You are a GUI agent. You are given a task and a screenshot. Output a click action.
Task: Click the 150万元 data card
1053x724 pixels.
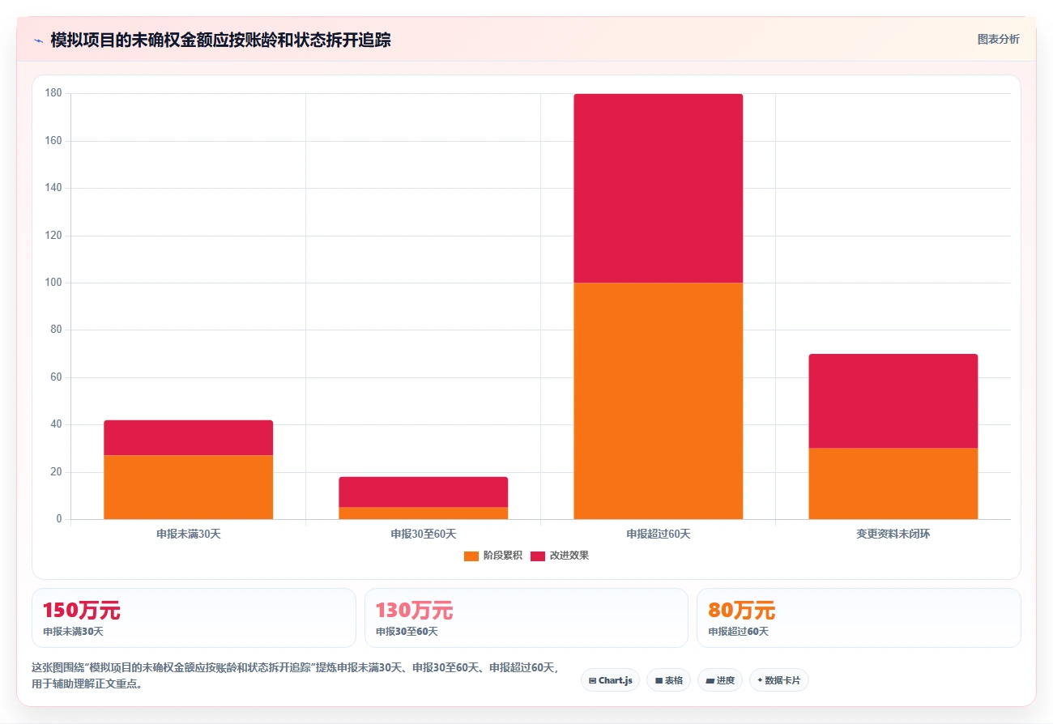pos(194,618)
